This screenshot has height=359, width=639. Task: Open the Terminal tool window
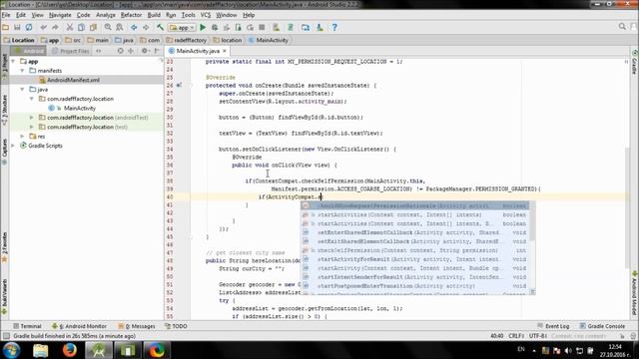[27, 326]
